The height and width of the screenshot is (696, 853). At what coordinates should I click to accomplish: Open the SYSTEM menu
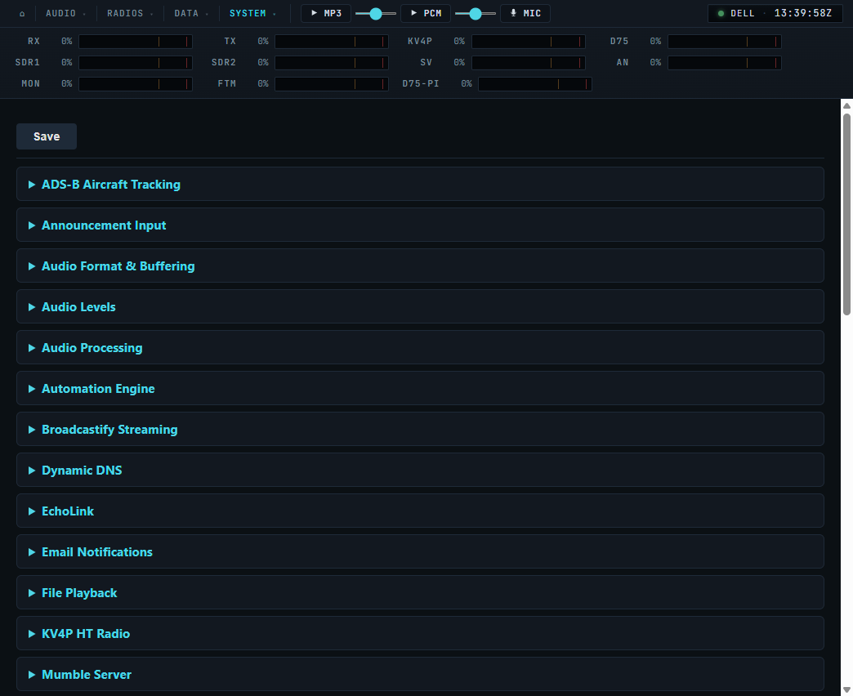252,14
